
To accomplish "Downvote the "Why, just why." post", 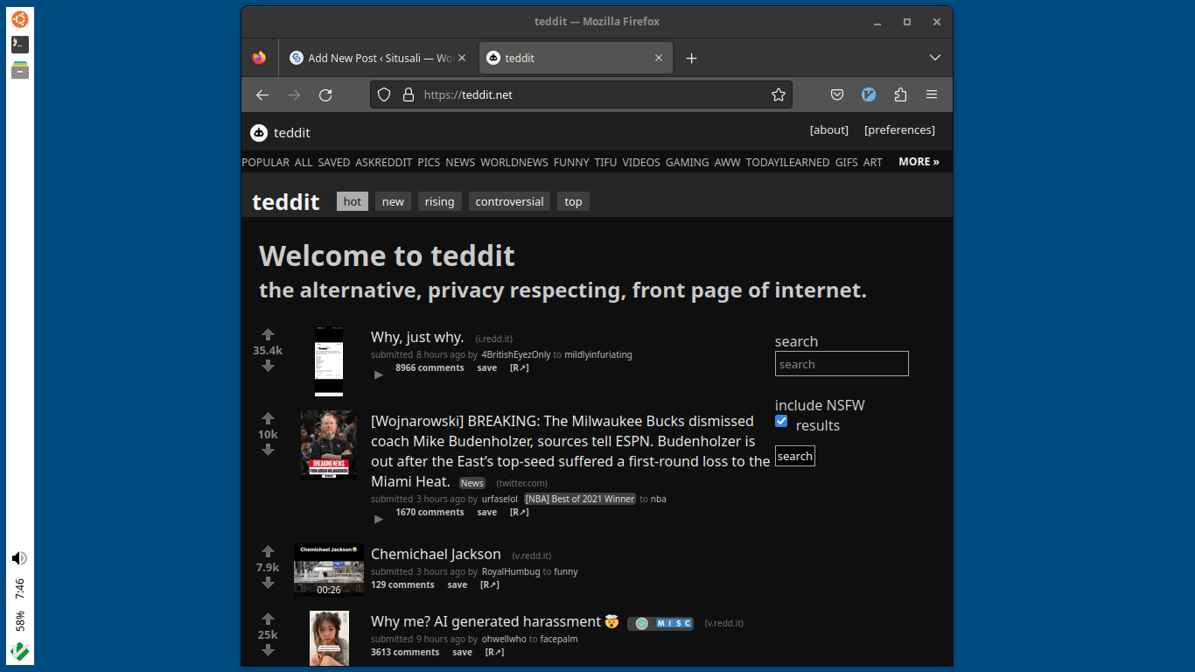I will pyautogui.click(x=268, y=366).
